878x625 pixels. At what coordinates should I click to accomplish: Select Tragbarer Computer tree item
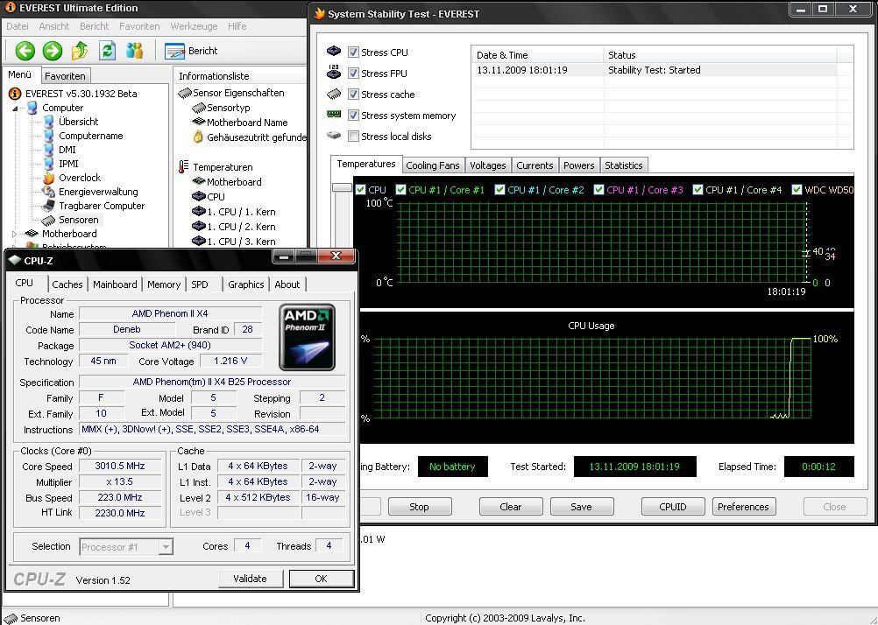click(x=102, y=206)
